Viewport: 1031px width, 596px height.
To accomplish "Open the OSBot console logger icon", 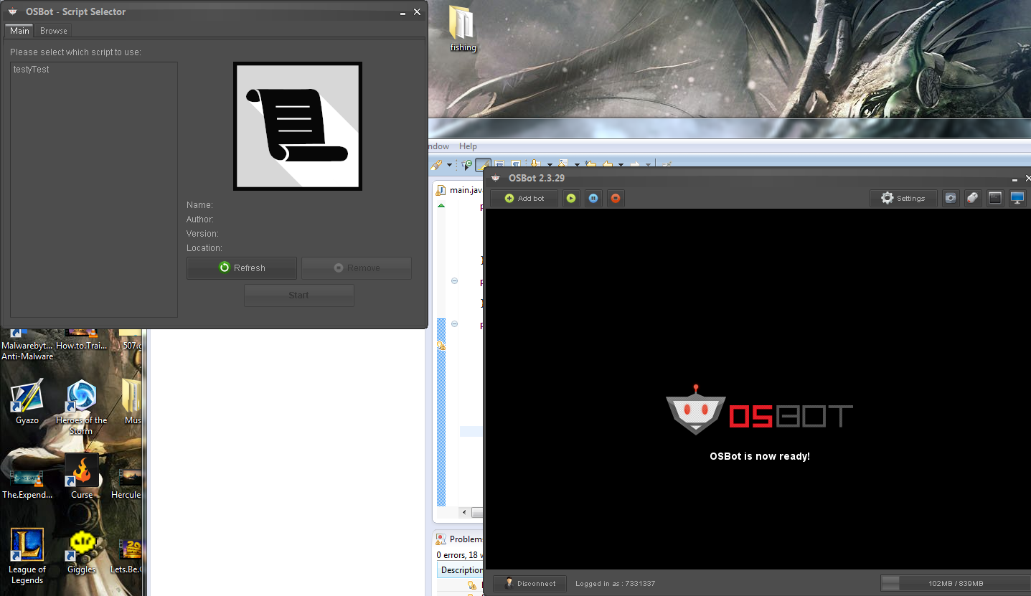I will tap(995, 198).
